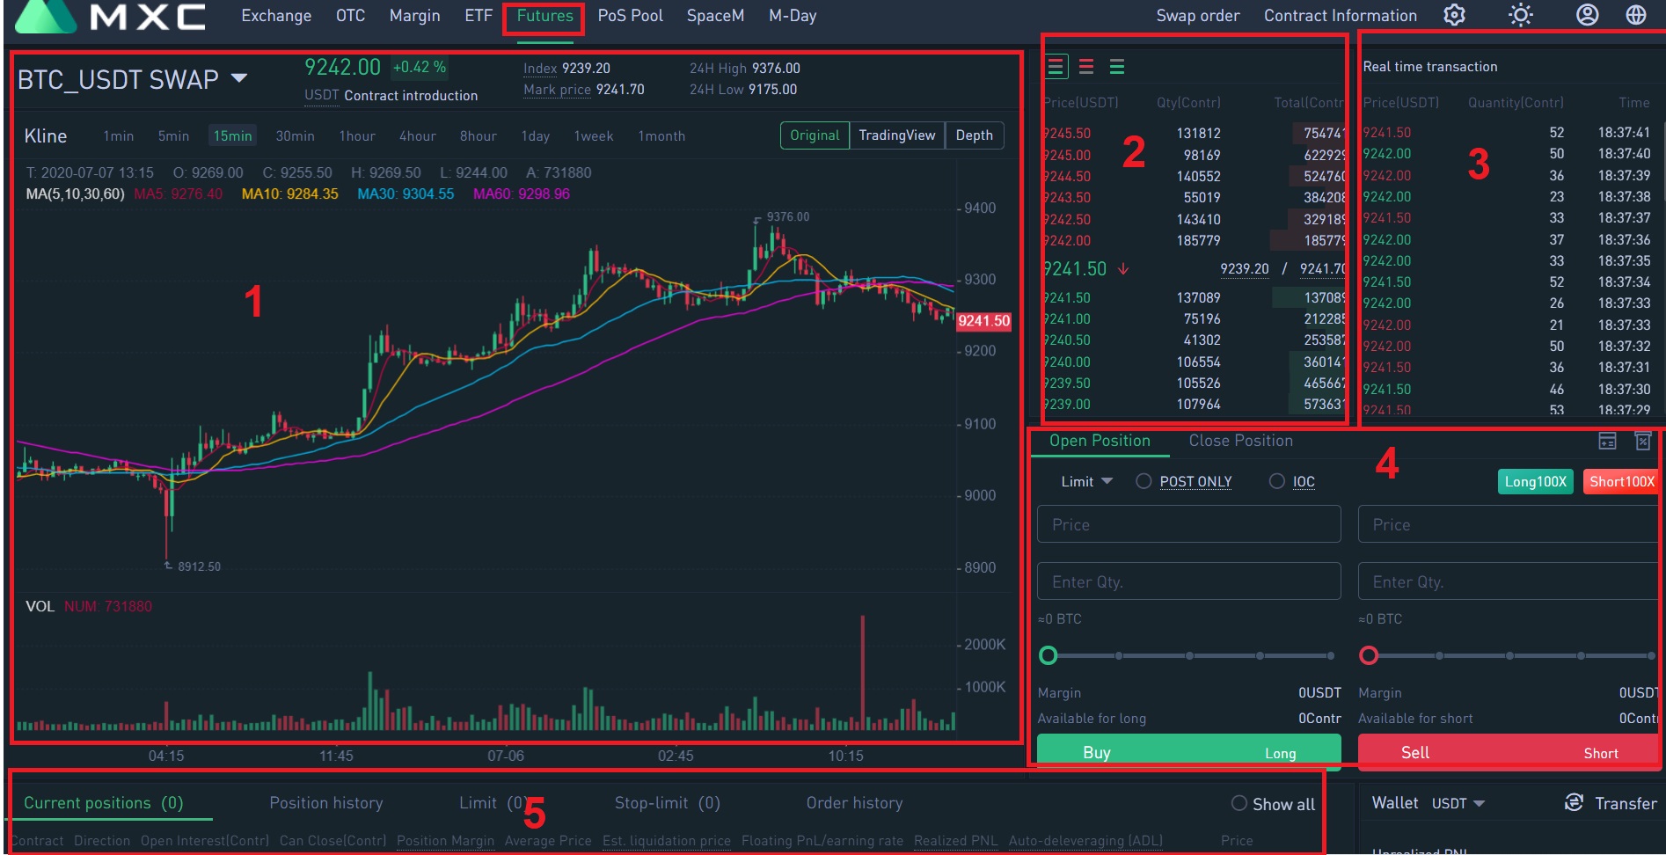This screenshot has width=1666, height=855.
Task: Open the Swap order link
Action: [x=1197, y=16]
